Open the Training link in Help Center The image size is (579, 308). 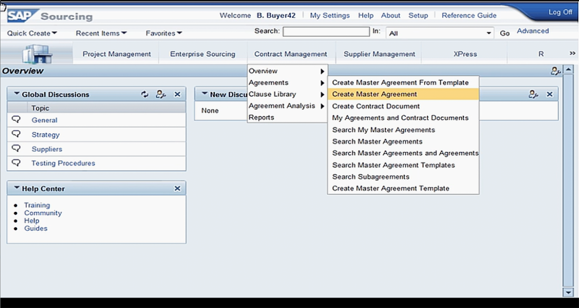pos(37,205)
